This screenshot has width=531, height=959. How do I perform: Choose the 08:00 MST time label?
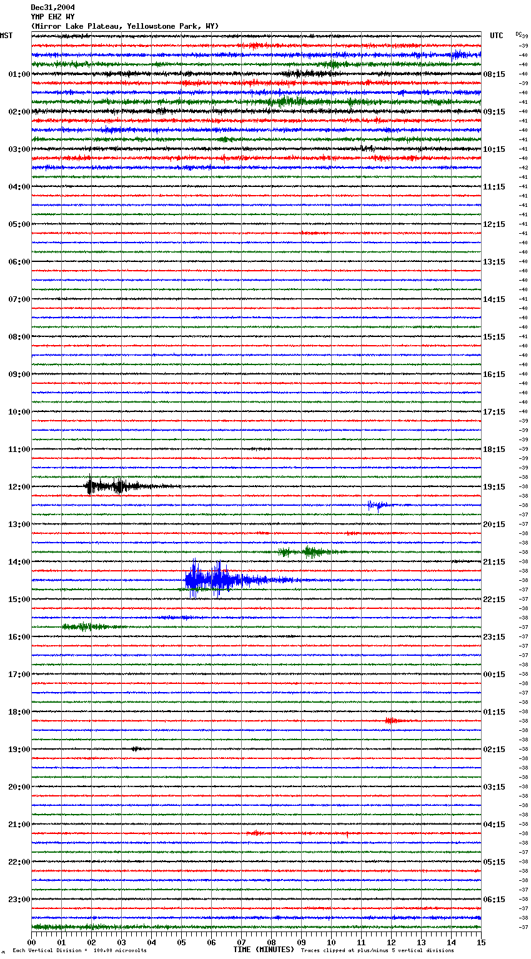point(19,337)
